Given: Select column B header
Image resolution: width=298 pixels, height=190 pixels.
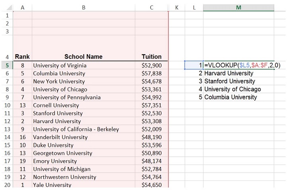Looking at the screenshot, I should coord(83,8).
